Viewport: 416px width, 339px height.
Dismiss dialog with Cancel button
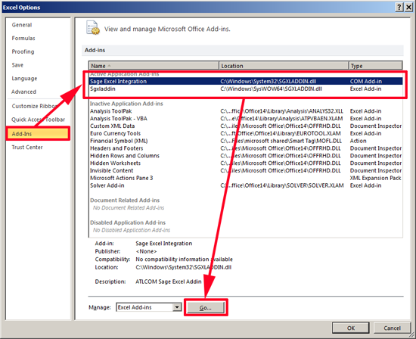coord(392,328)
